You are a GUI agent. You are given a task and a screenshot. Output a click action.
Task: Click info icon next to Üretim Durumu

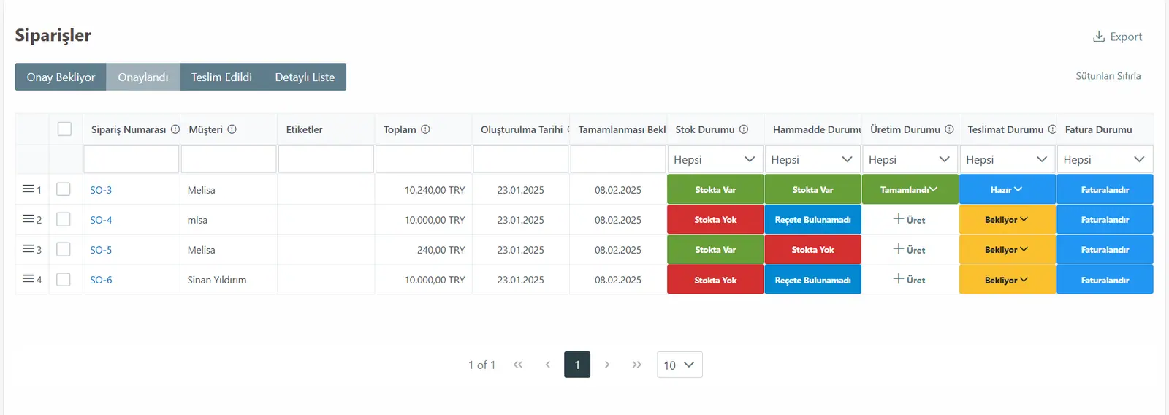tap(949, 129)
